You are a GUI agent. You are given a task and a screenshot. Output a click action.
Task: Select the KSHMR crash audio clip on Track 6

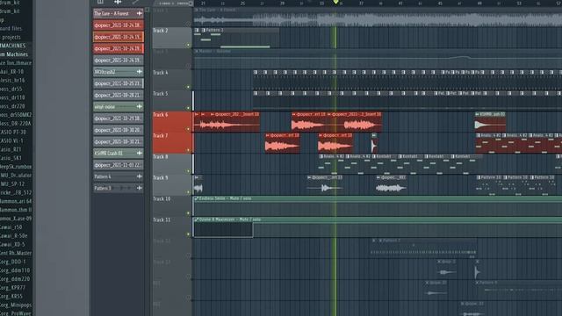tap(490, 122)
